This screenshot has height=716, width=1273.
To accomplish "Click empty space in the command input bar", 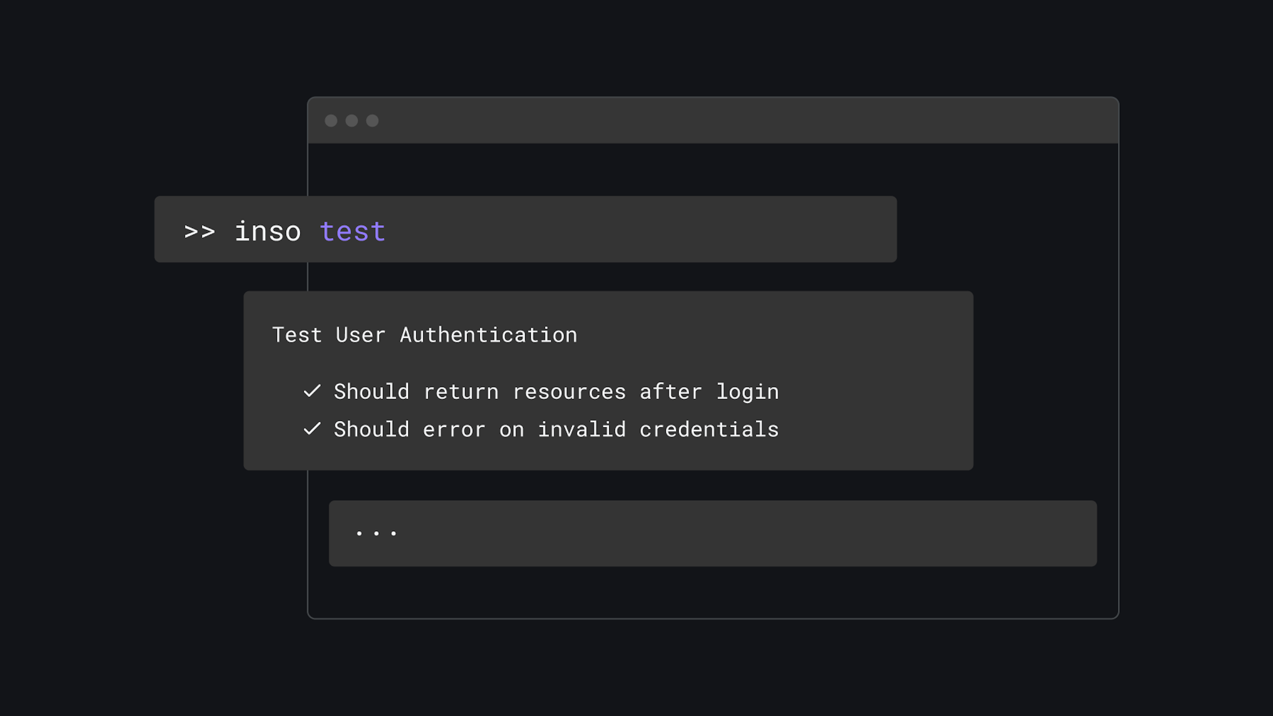I will [x=646, y=230].
